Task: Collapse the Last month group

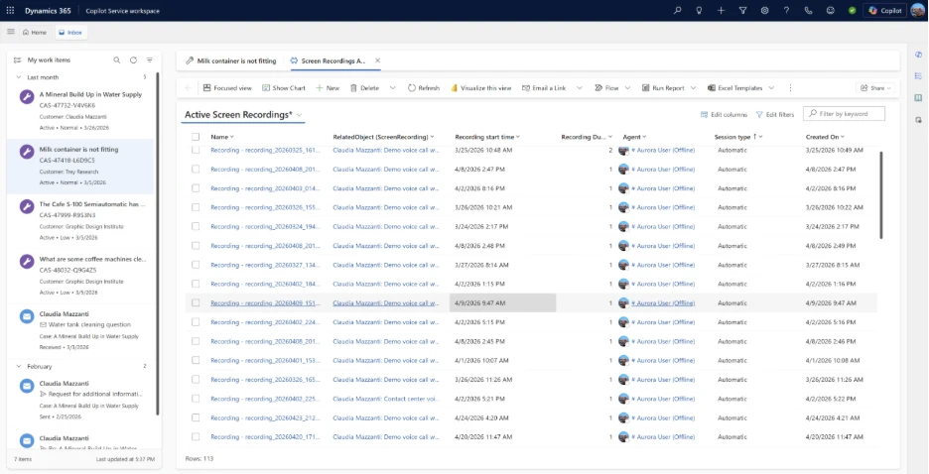Action: point(19,76)
